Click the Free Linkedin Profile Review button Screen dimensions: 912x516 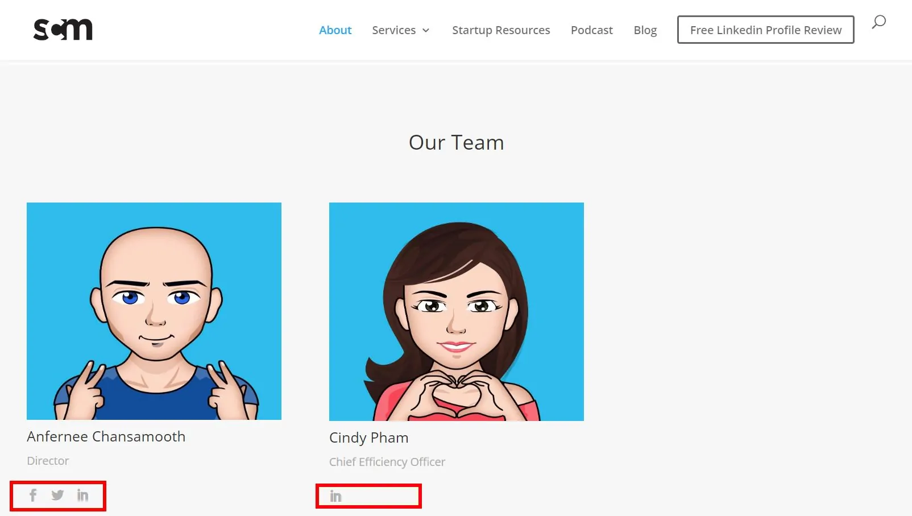coord(765,30)
